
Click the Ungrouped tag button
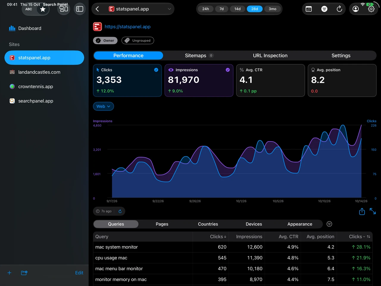point(138,41)
